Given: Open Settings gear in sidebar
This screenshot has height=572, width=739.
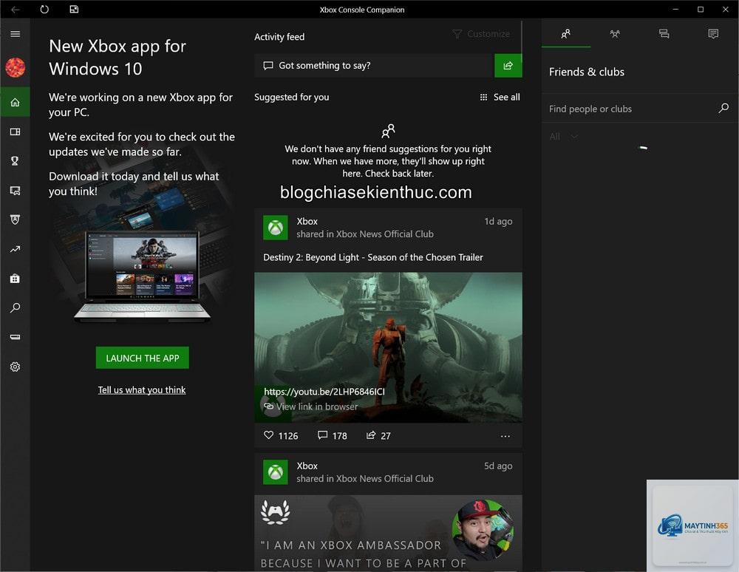Looking at the screenshot, I should coord(15,367).
